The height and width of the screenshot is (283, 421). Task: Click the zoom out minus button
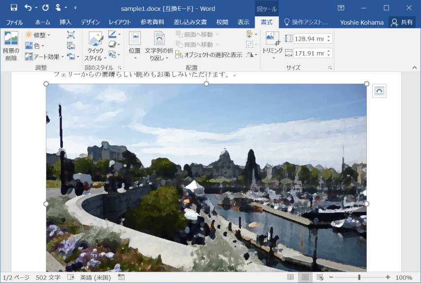click(331, 277)
